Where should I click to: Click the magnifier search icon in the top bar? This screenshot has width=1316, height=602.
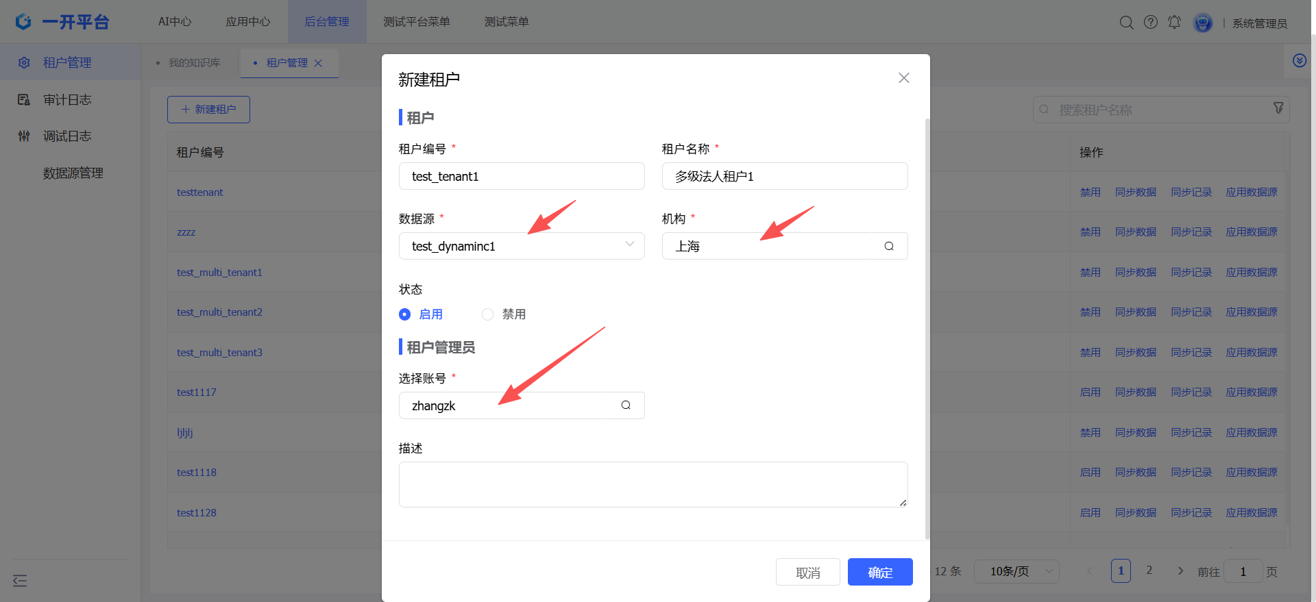click(x=1126, y=23)
